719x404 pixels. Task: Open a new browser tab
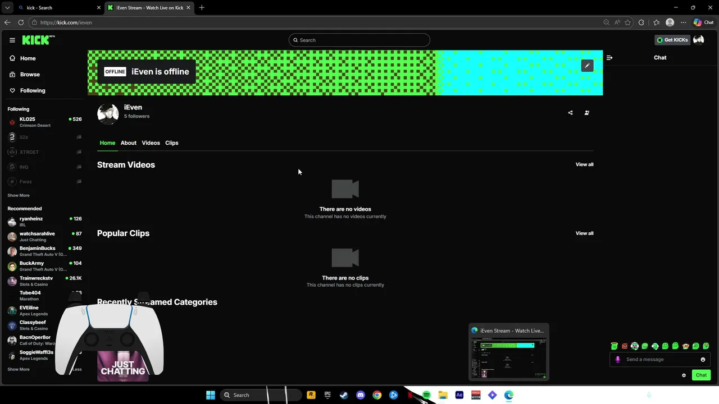tap(202, 8)
